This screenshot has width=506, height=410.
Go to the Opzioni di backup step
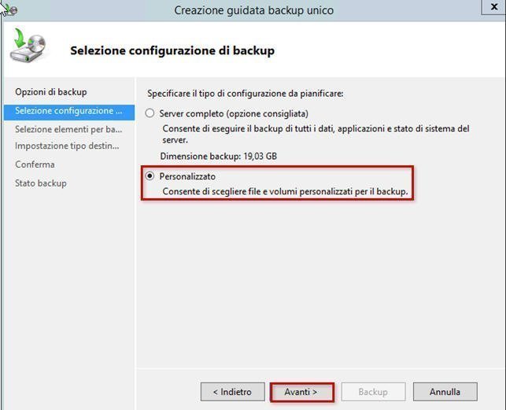point(51,92)
